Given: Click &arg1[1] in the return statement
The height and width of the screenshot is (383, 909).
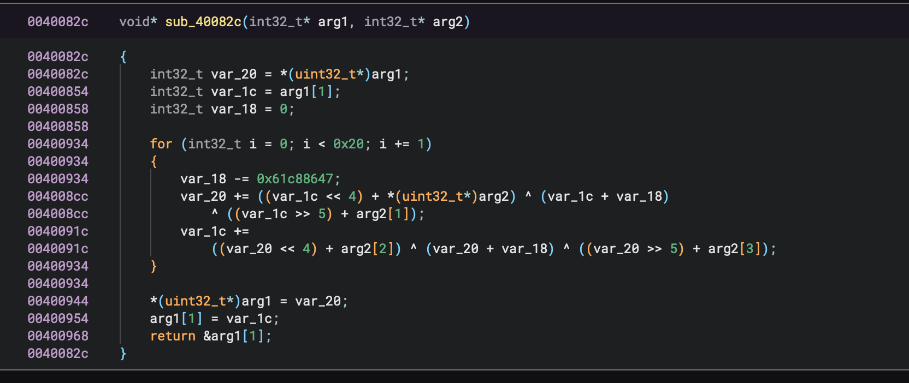Looking at the screenshot, I should coord(234,336).
